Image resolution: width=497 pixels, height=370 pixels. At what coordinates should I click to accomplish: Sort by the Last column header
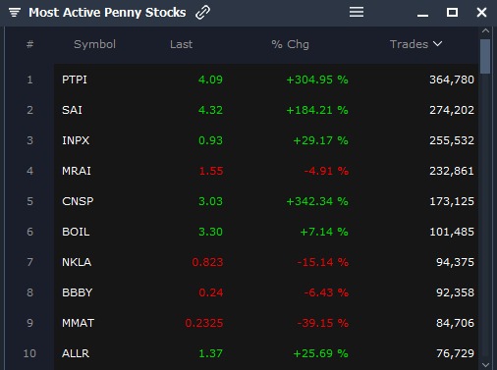(x=181, y=44)
